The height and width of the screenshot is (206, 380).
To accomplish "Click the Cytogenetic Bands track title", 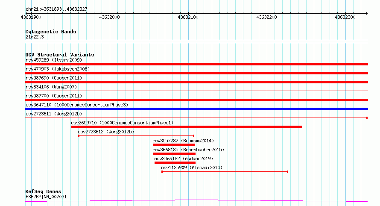I will pos(51,32).
